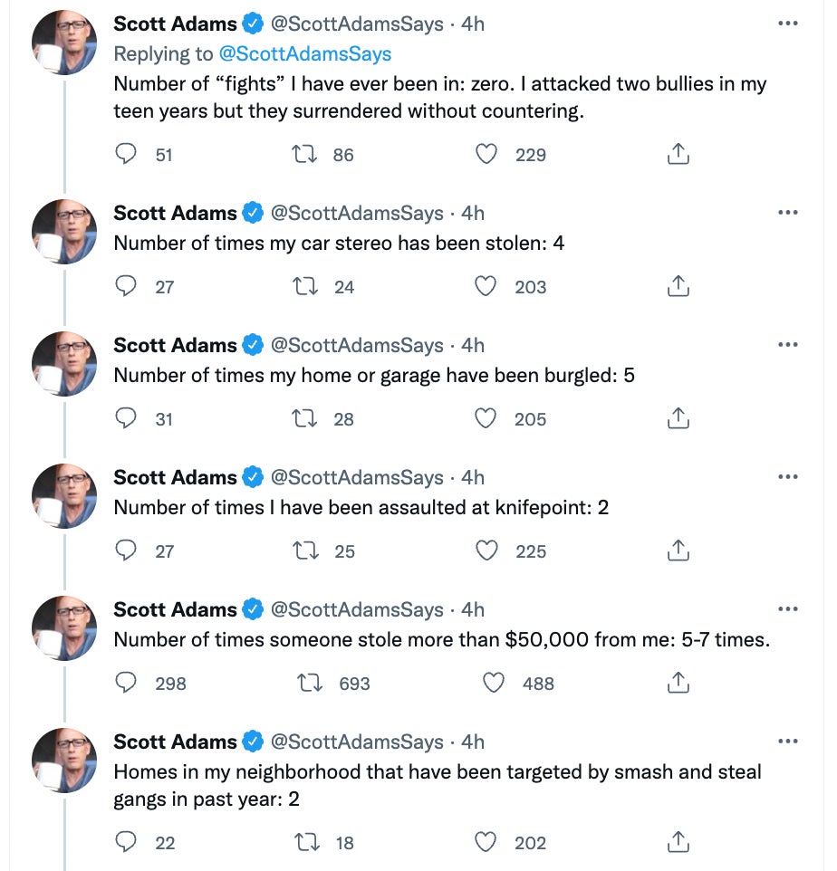Image resolution: width=837 pixels, height=871 pixels.
Task: Open the smash and steal gangs tweet text
Action: tap(437, 784)
